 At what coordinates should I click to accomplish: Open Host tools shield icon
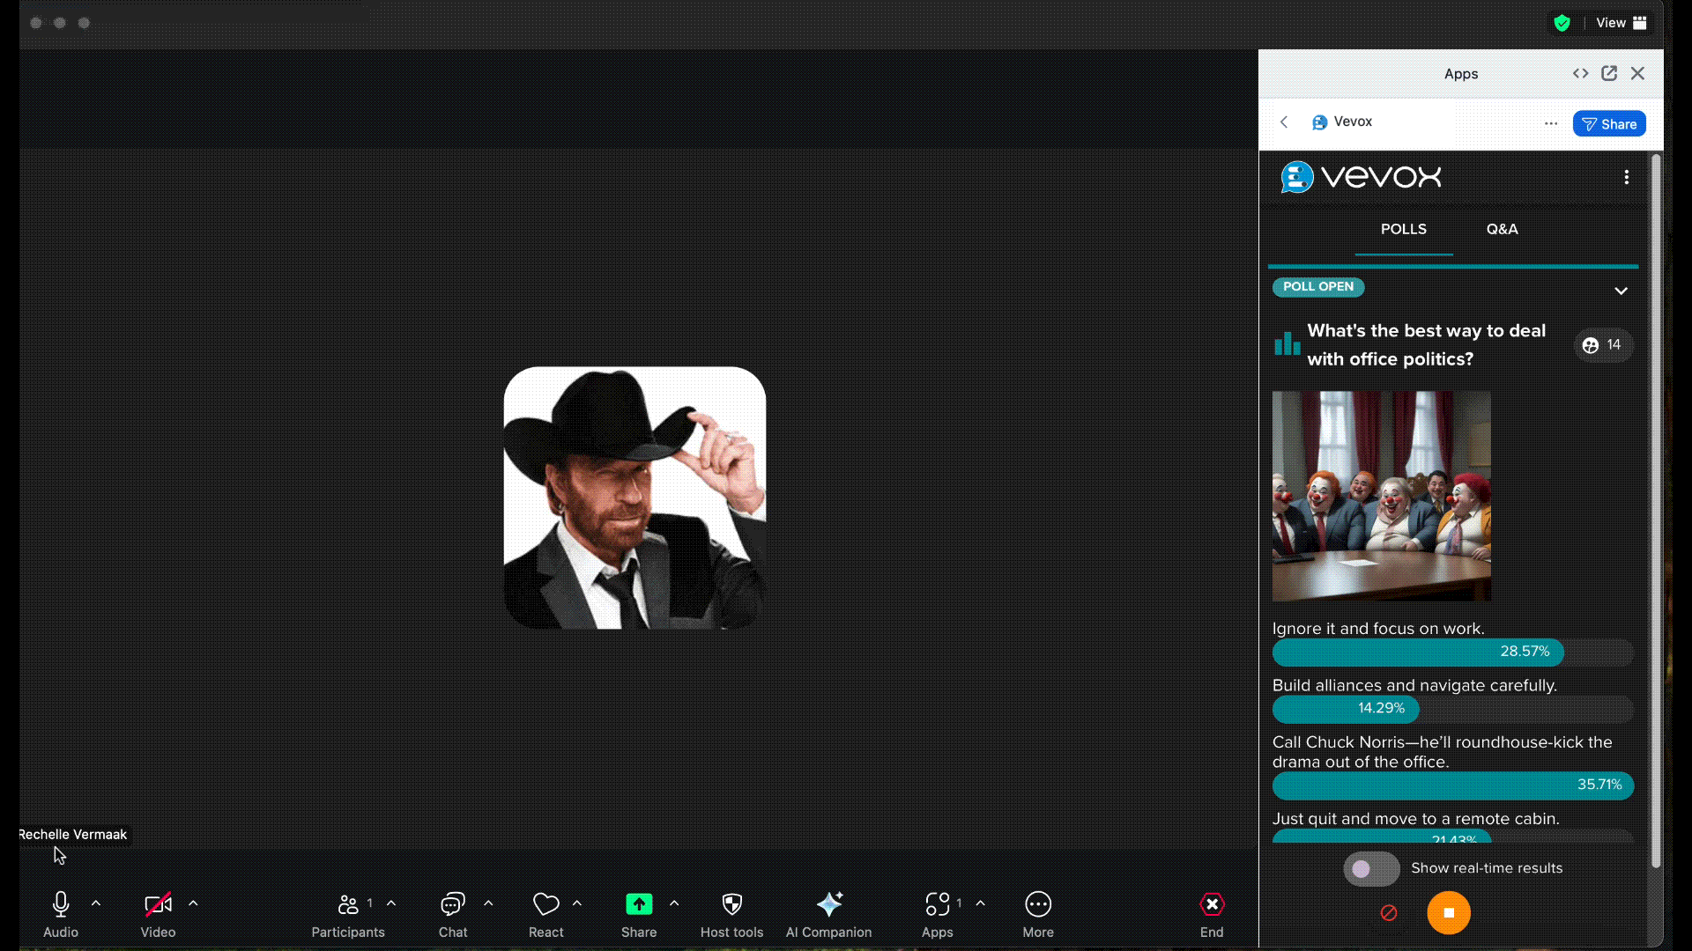tap(732, 904)
